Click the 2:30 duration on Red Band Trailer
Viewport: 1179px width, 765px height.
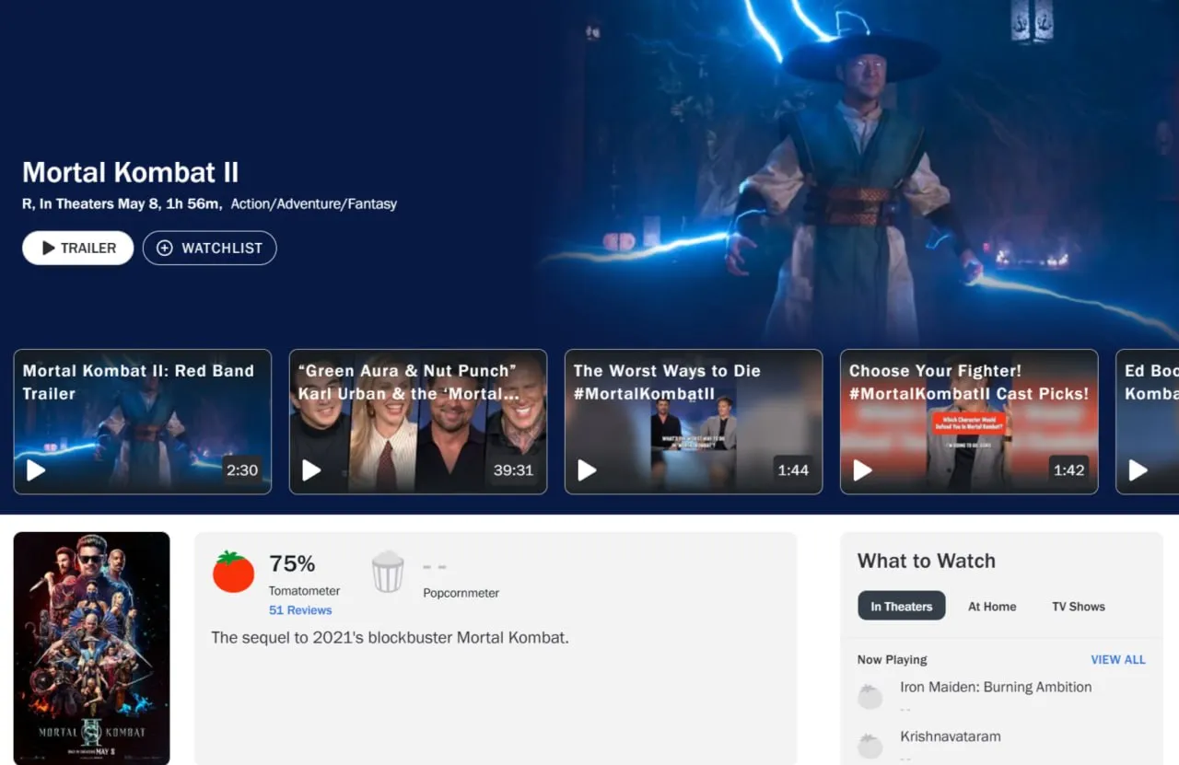point(242,470)
